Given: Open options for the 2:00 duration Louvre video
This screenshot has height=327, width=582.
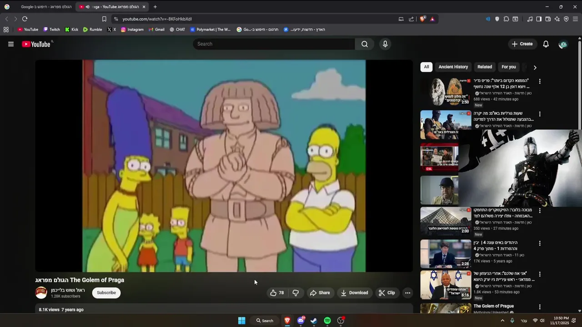Looking at the screenshot, I should [x=540, y=211].
